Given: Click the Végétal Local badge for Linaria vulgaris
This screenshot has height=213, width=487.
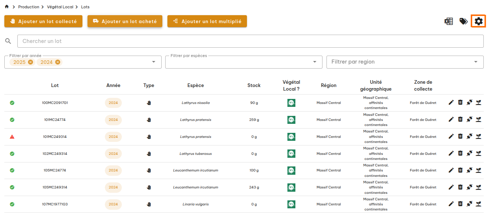Looking at the screenshot, I should [291, 204].
